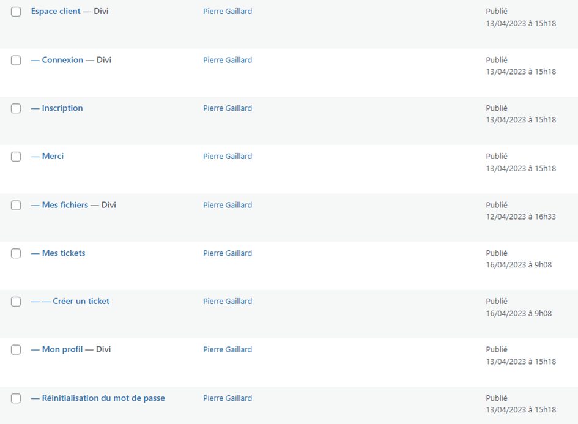Open the Mes fichiers page link
Image resolution: width=578 pixels, height=424 pixels.
click(65, 205)
